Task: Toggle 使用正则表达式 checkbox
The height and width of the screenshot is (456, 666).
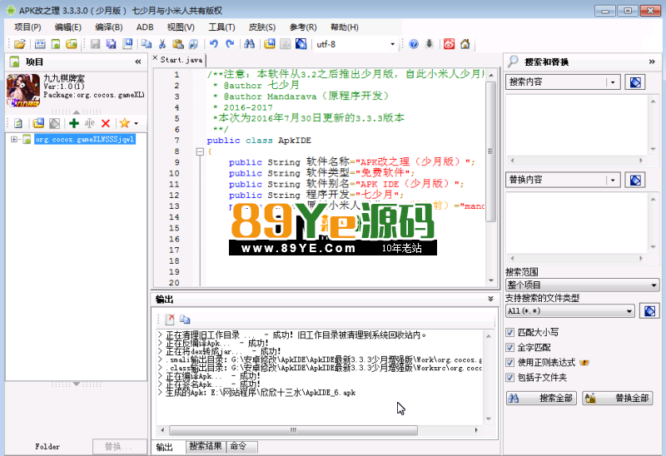Action: [510, 362]
